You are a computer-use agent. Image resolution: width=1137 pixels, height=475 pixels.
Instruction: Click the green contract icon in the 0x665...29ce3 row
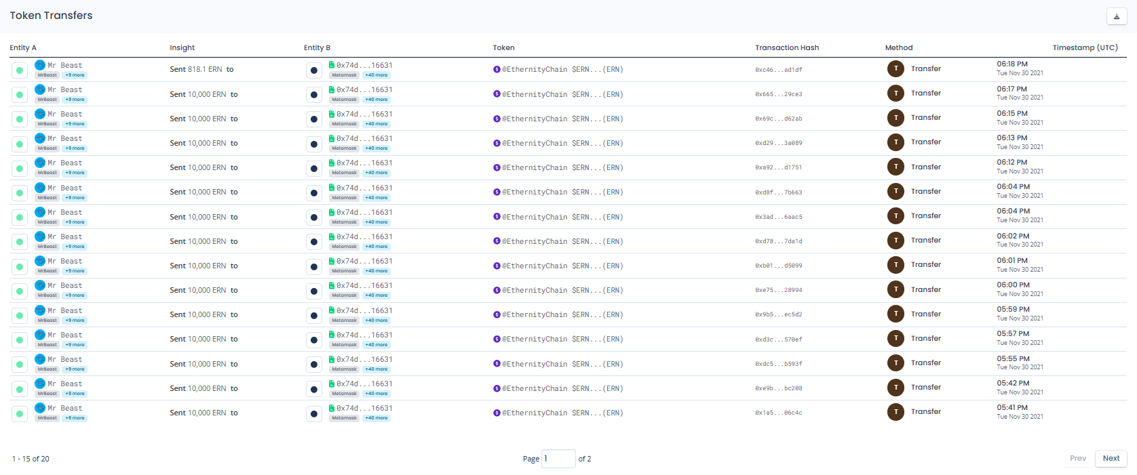tap(332, 89)
